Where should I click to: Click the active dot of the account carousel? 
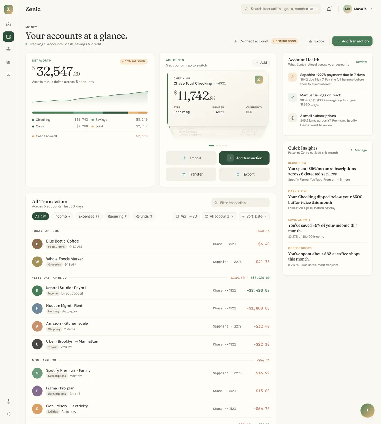tap(211, 146)
